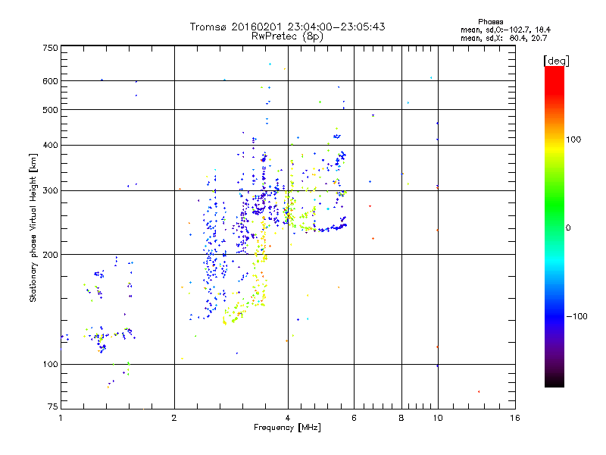Click the 'mean, sd,O:-102.7, 18.4' statistic
606x455 pixels.
pos(505,30)
